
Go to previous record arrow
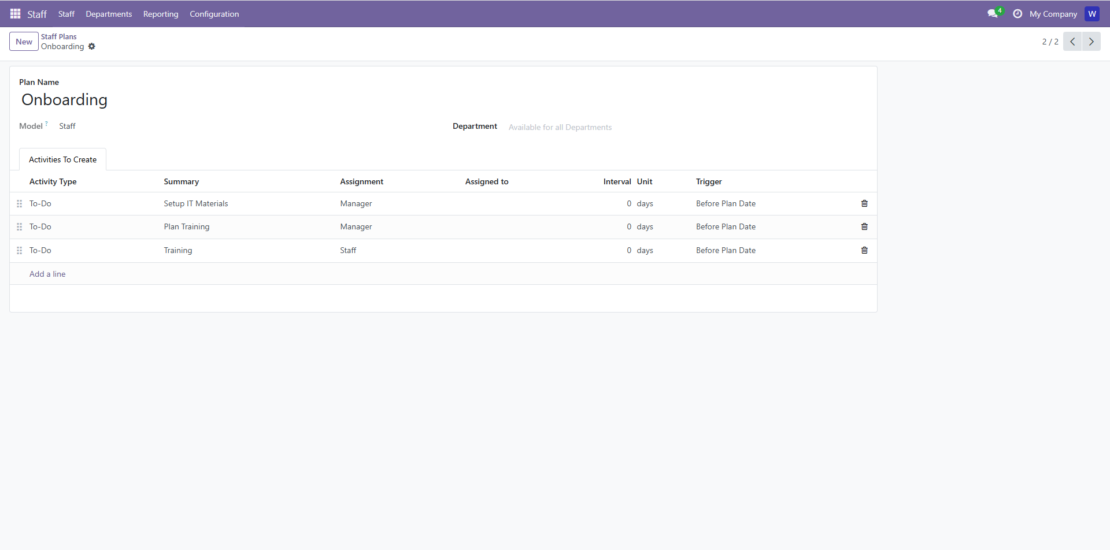click(x=1072, y=42)
